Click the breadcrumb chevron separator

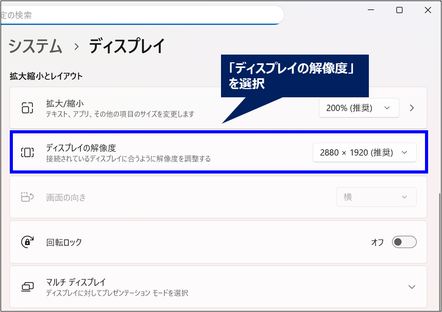click(x=76, y=47)
